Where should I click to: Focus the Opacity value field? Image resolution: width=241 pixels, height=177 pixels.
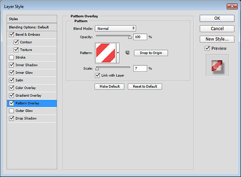tap(140, 37)
